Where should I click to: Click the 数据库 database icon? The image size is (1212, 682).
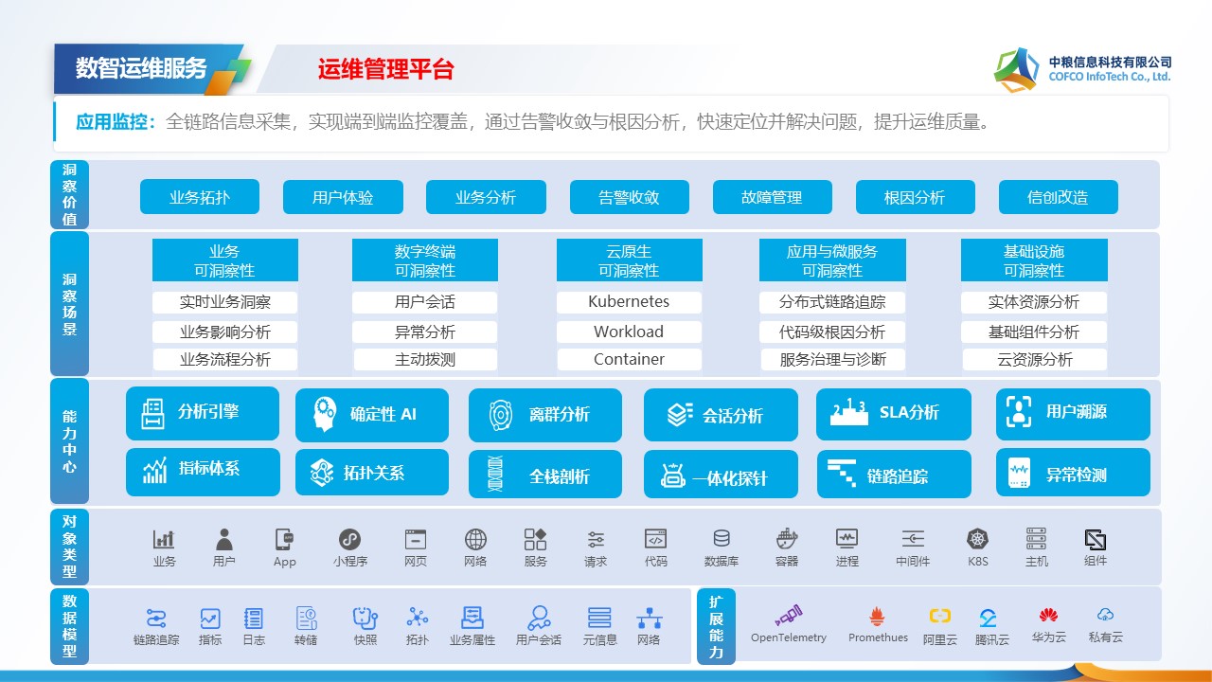point(721,540)
